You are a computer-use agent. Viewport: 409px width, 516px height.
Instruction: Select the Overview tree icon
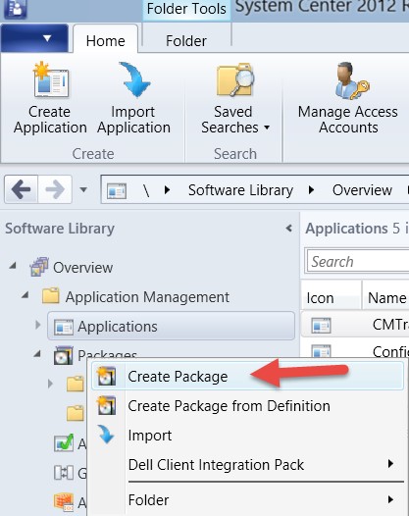(x=39, y=267)
